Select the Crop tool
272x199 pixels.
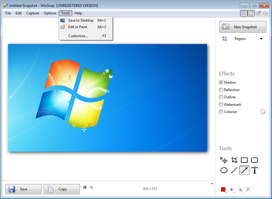(x=234, y=160)
